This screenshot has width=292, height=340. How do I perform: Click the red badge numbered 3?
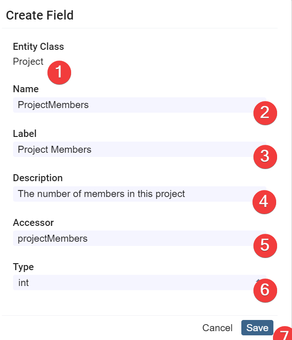265,156
